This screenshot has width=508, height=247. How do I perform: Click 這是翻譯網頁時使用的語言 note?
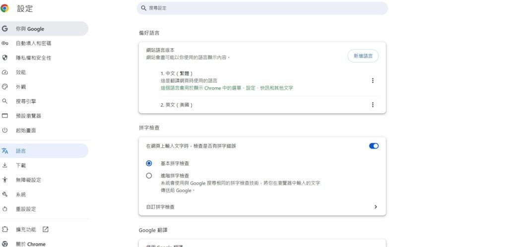[x=189, y=81]
